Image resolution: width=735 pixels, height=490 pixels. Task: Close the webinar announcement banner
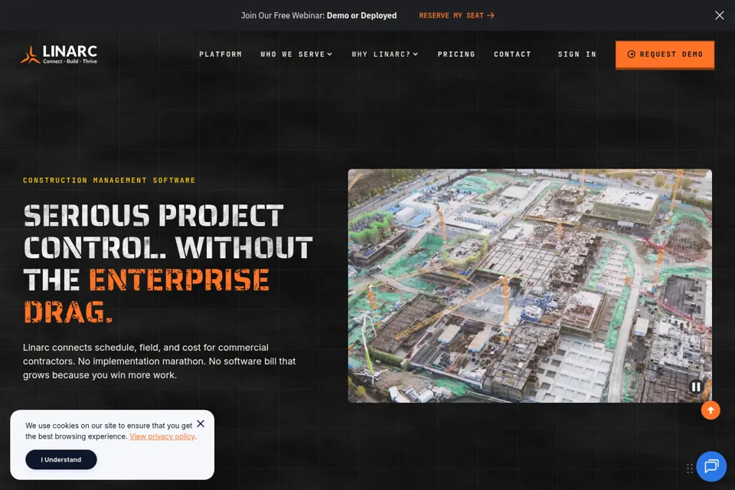coord(719,15)
